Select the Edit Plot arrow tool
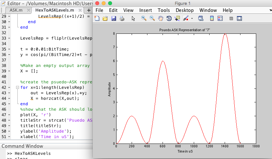The width and height of the screenshot is (272, 159). tap(133, 18)
